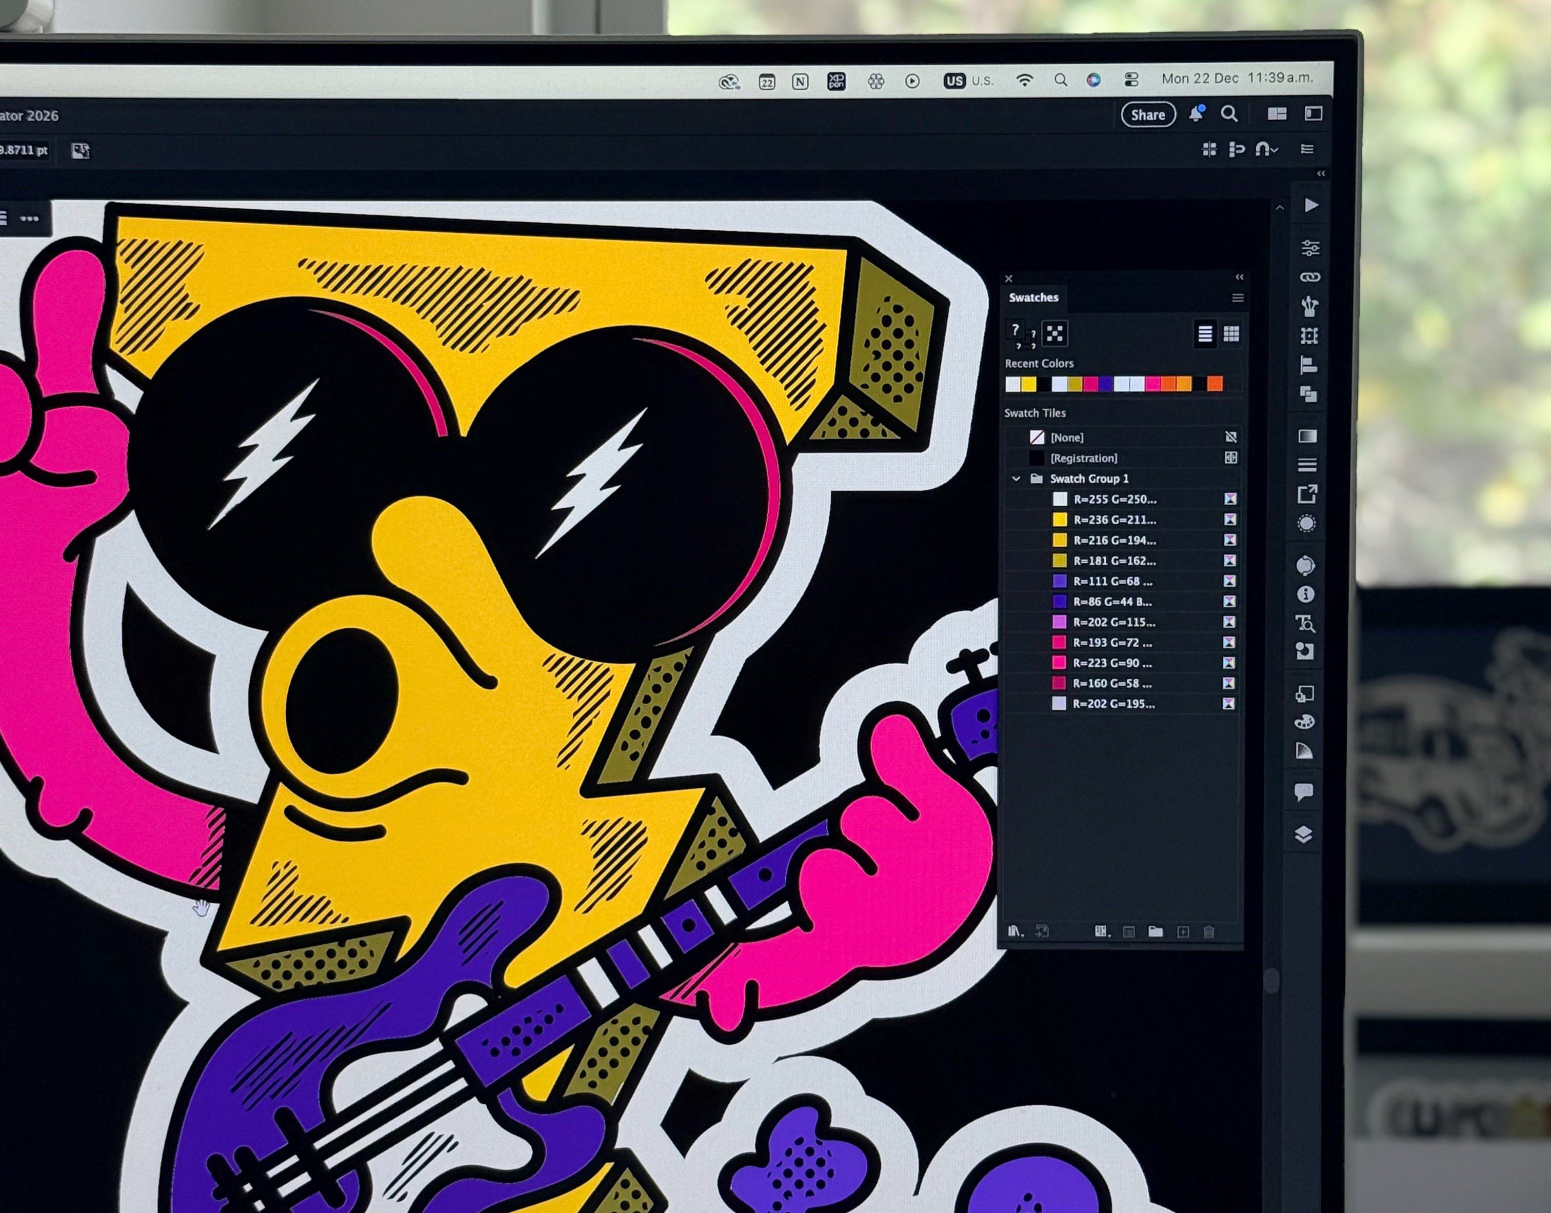The height and width of the screenshot is (1213, 1551).
Task: Click the Share button
Action: point(1148,115)
